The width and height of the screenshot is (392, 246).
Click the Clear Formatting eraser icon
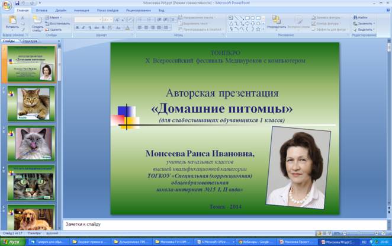130,20
